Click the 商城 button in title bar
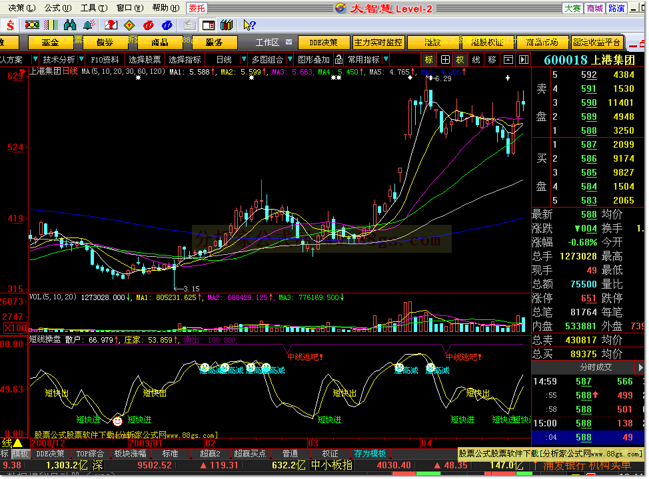The width and height of the screenshot is (649, 479). (595, 8)
